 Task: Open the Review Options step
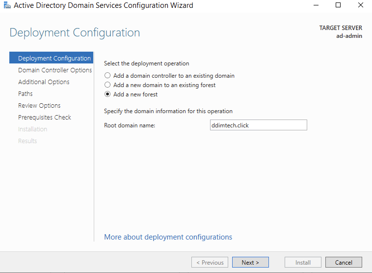[x=39, y=105]
